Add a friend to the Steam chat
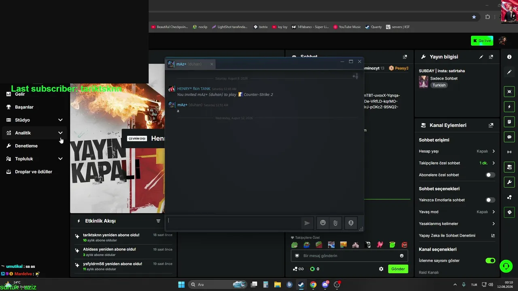The image size is (518, 291). pyautogui.click(x=355, y=76)
